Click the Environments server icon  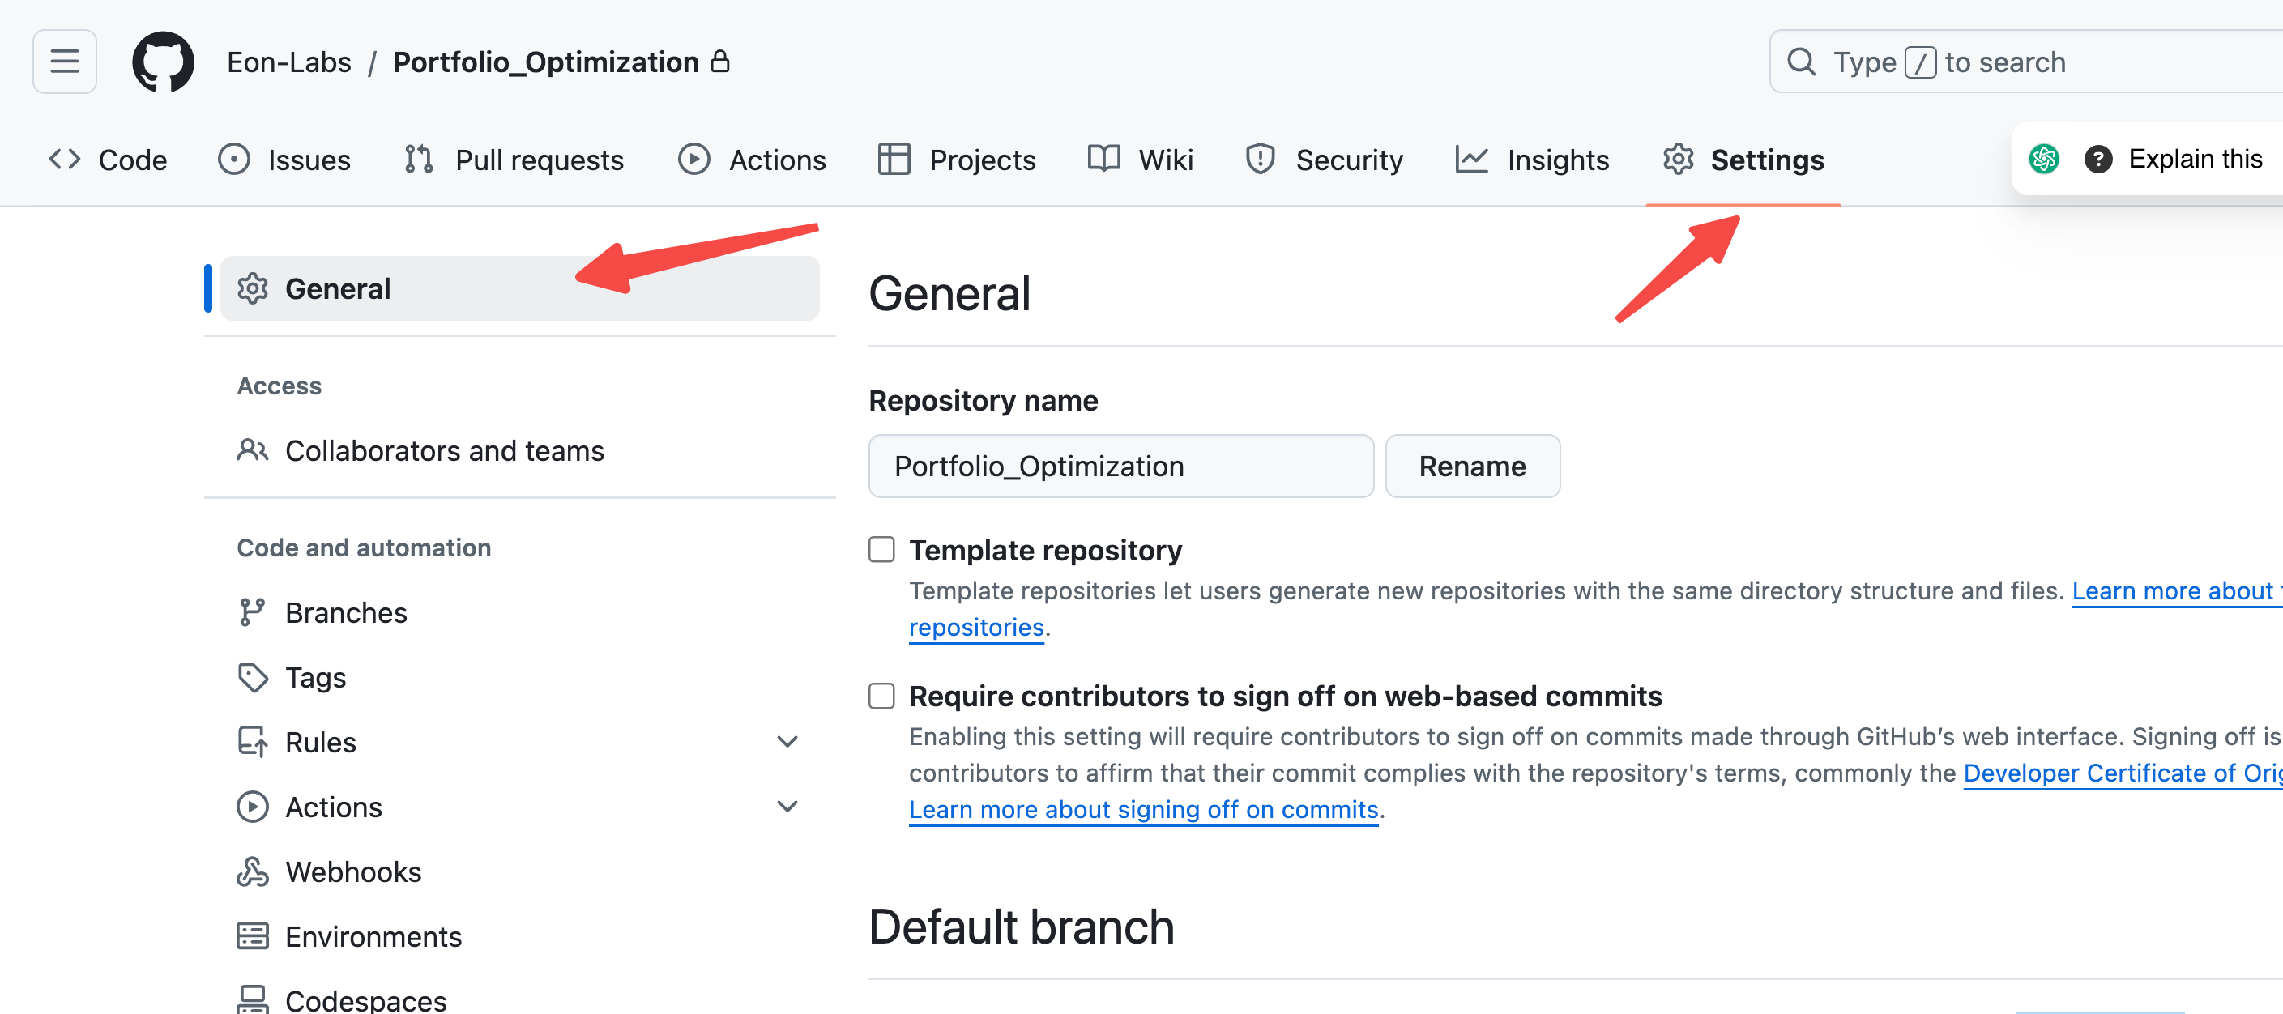pos(253,937)
